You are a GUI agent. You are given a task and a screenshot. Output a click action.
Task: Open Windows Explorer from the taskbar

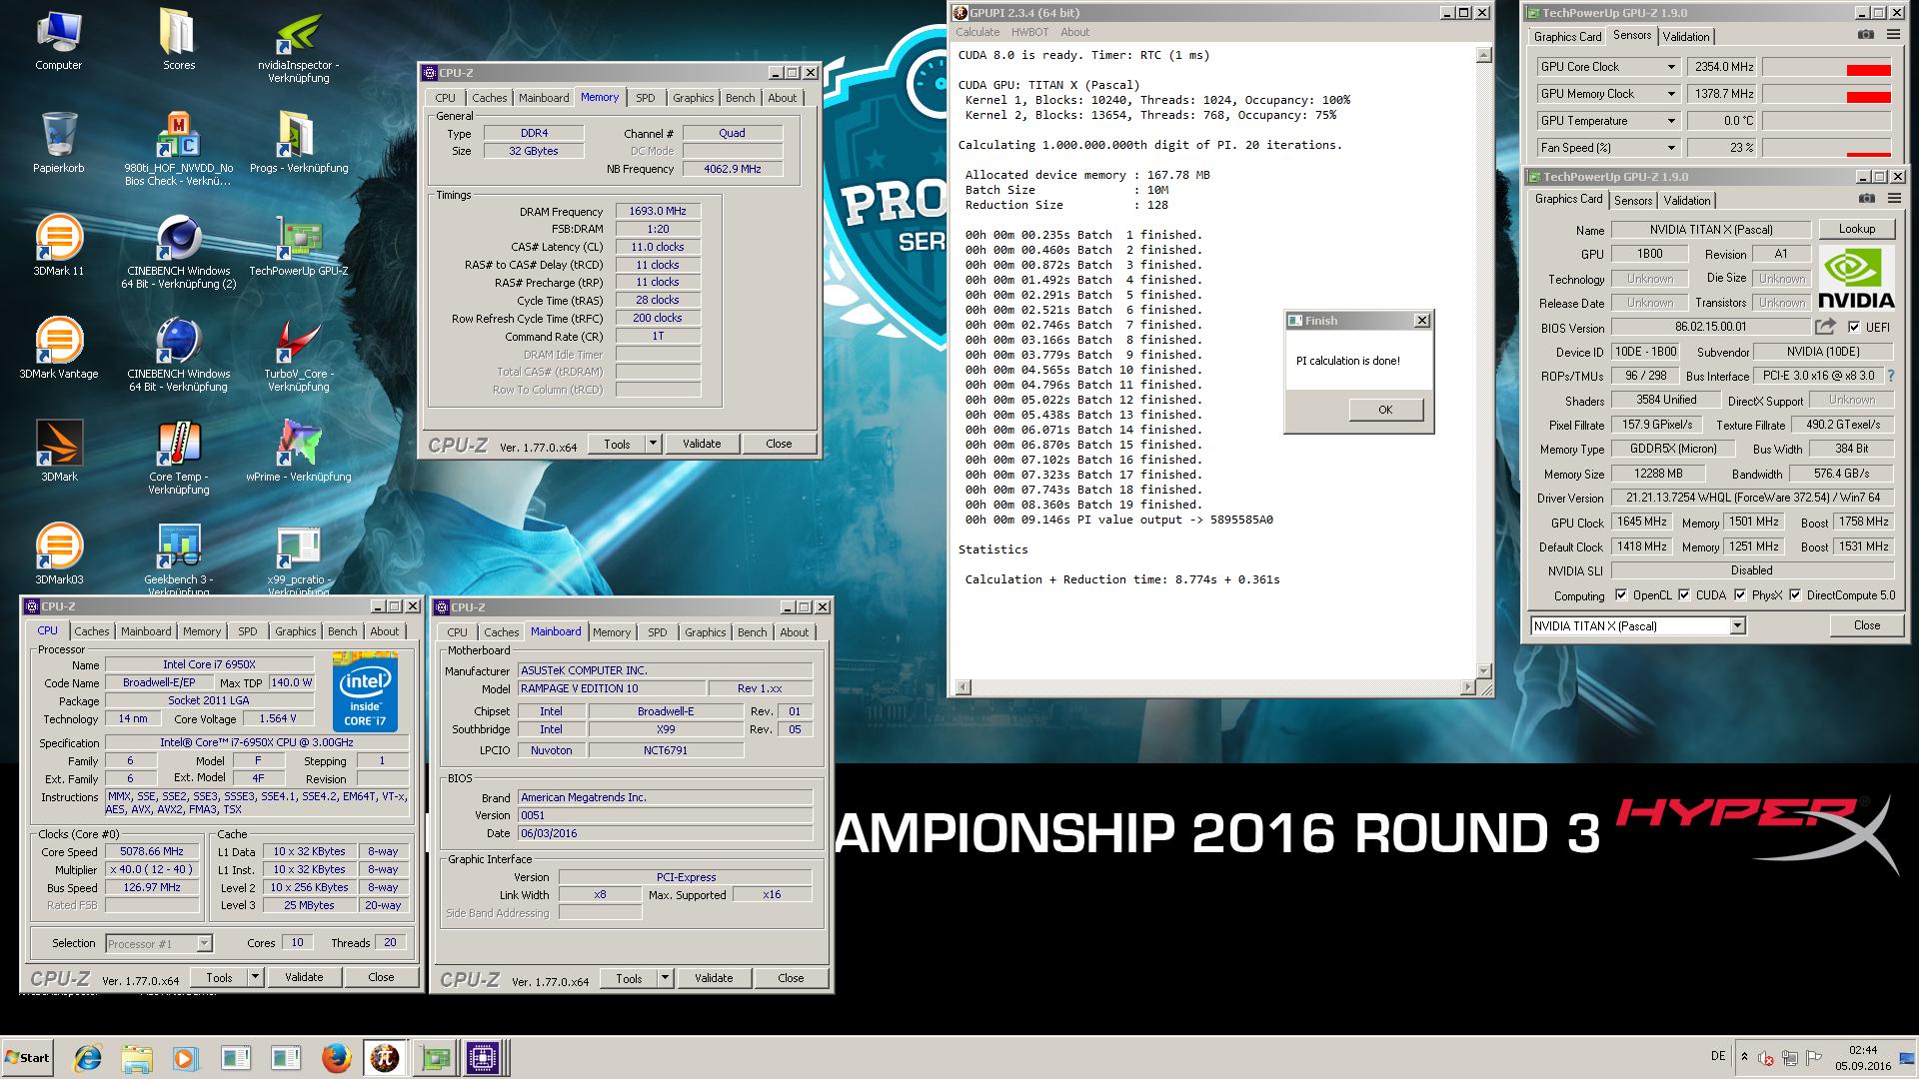coord(137,1058)
